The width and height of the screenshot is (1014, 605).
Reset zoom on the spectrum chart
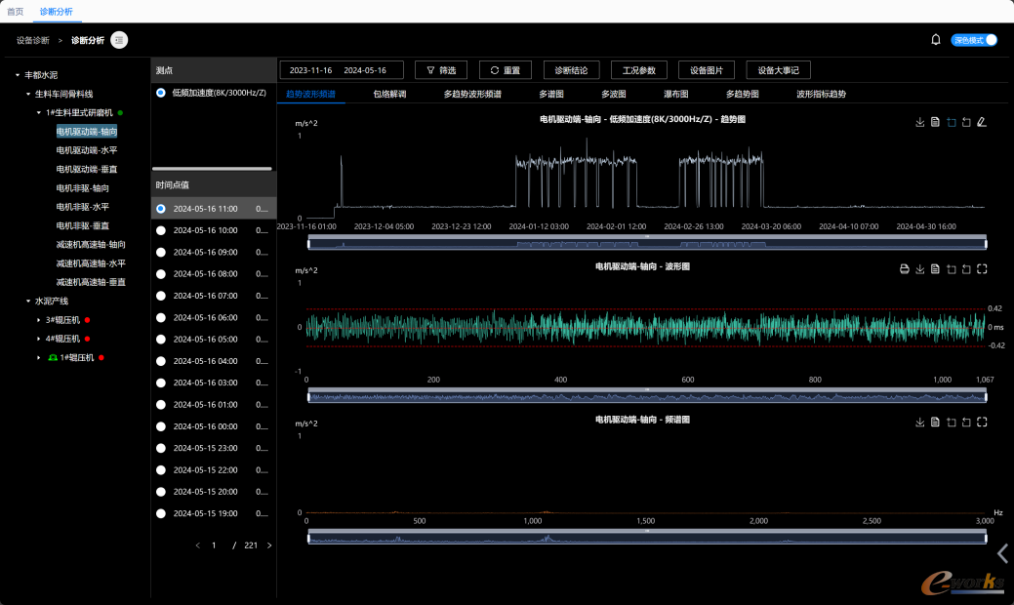(x=966, y=423)
